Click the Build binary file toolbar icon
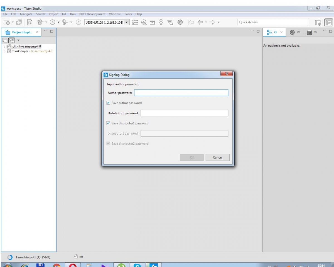This screenshot has width=334, height=267. (30, 22)
